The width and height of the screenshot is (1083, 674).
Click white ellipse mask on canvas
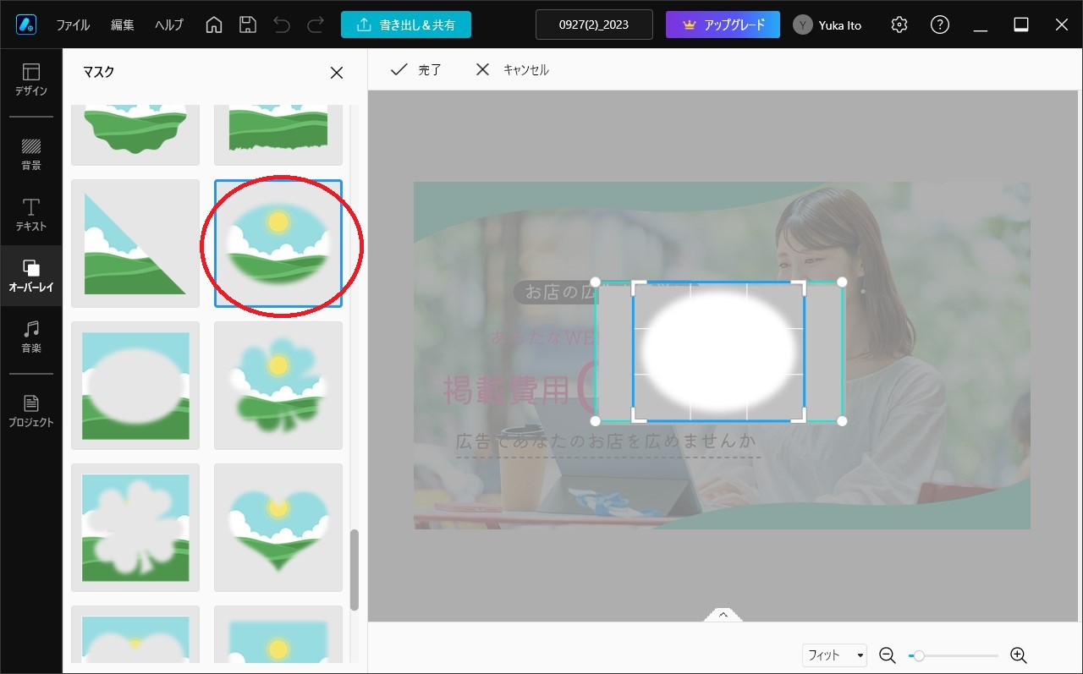718,351
